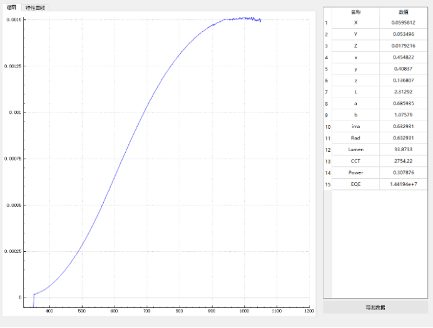This screenshot has width=433, height=328.
Task: Click the 导出数据 export data button
Action: click(x=375, y=307)
